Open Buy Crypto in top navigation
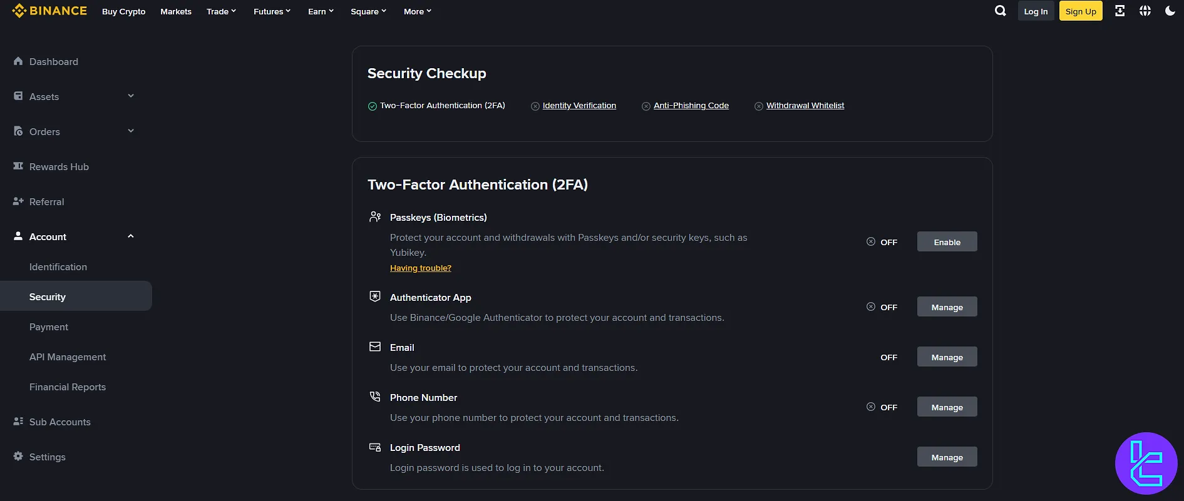The image size is (1184, 501). click(123, 11)
